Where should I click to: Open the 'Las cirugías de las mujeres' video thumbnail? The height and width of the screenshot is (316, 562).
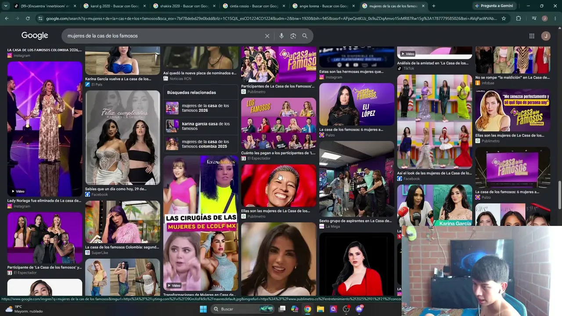201,223
